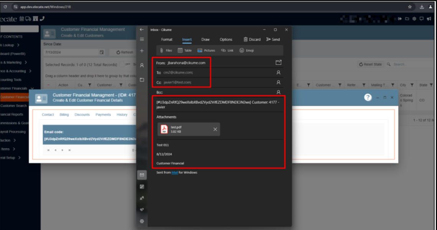Image resolution: width=437 pixels, height=230 pixels.
Task: Send the email
Action: click(x=273, y=39)
